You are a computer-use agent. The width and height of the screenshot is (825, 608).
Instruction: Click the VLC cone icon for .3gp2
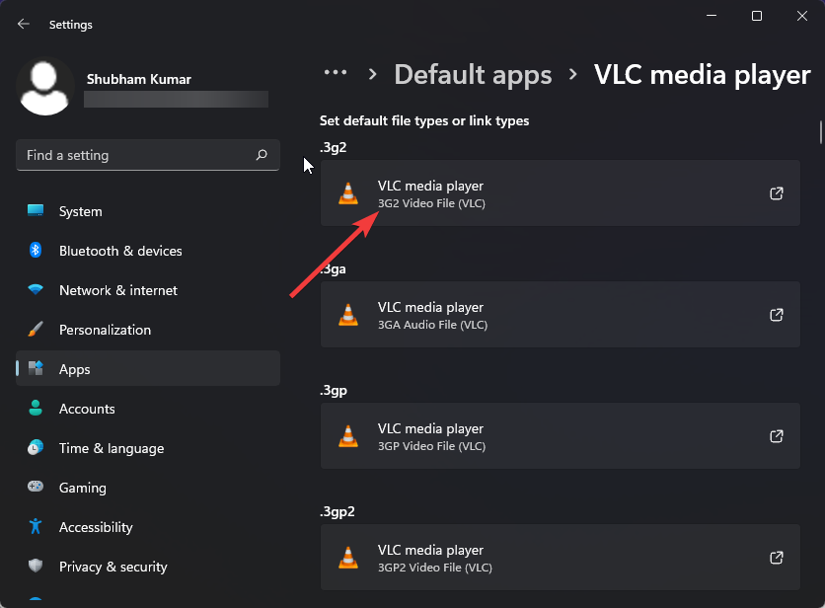point(348,558)
